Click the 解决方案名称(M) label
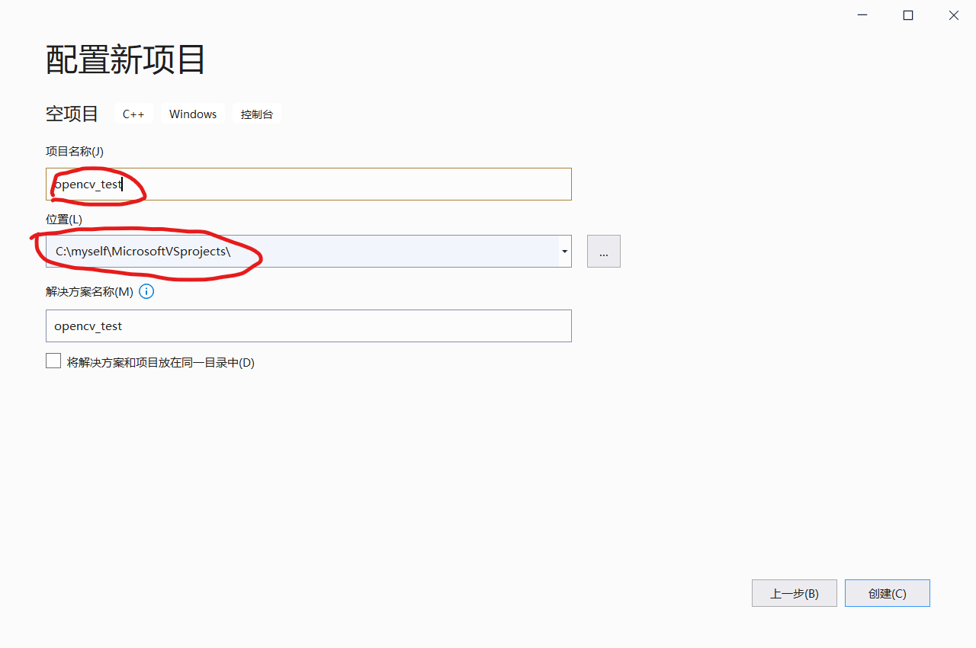 coord(89,291)
